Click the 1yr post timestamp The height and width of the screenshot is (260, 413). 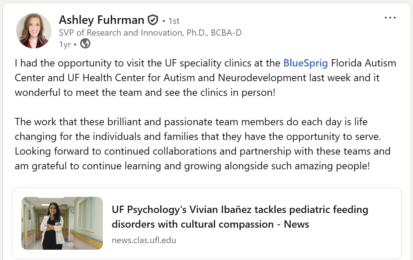pyautogui.click(x=65, y=44)
